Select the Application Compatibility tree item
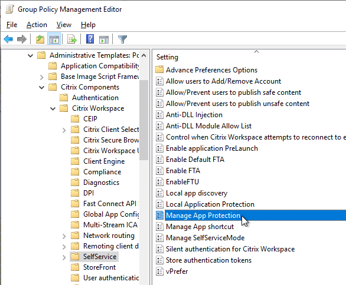Image resolution: width=346 pixels, height=285 pixels. [100, 65]
